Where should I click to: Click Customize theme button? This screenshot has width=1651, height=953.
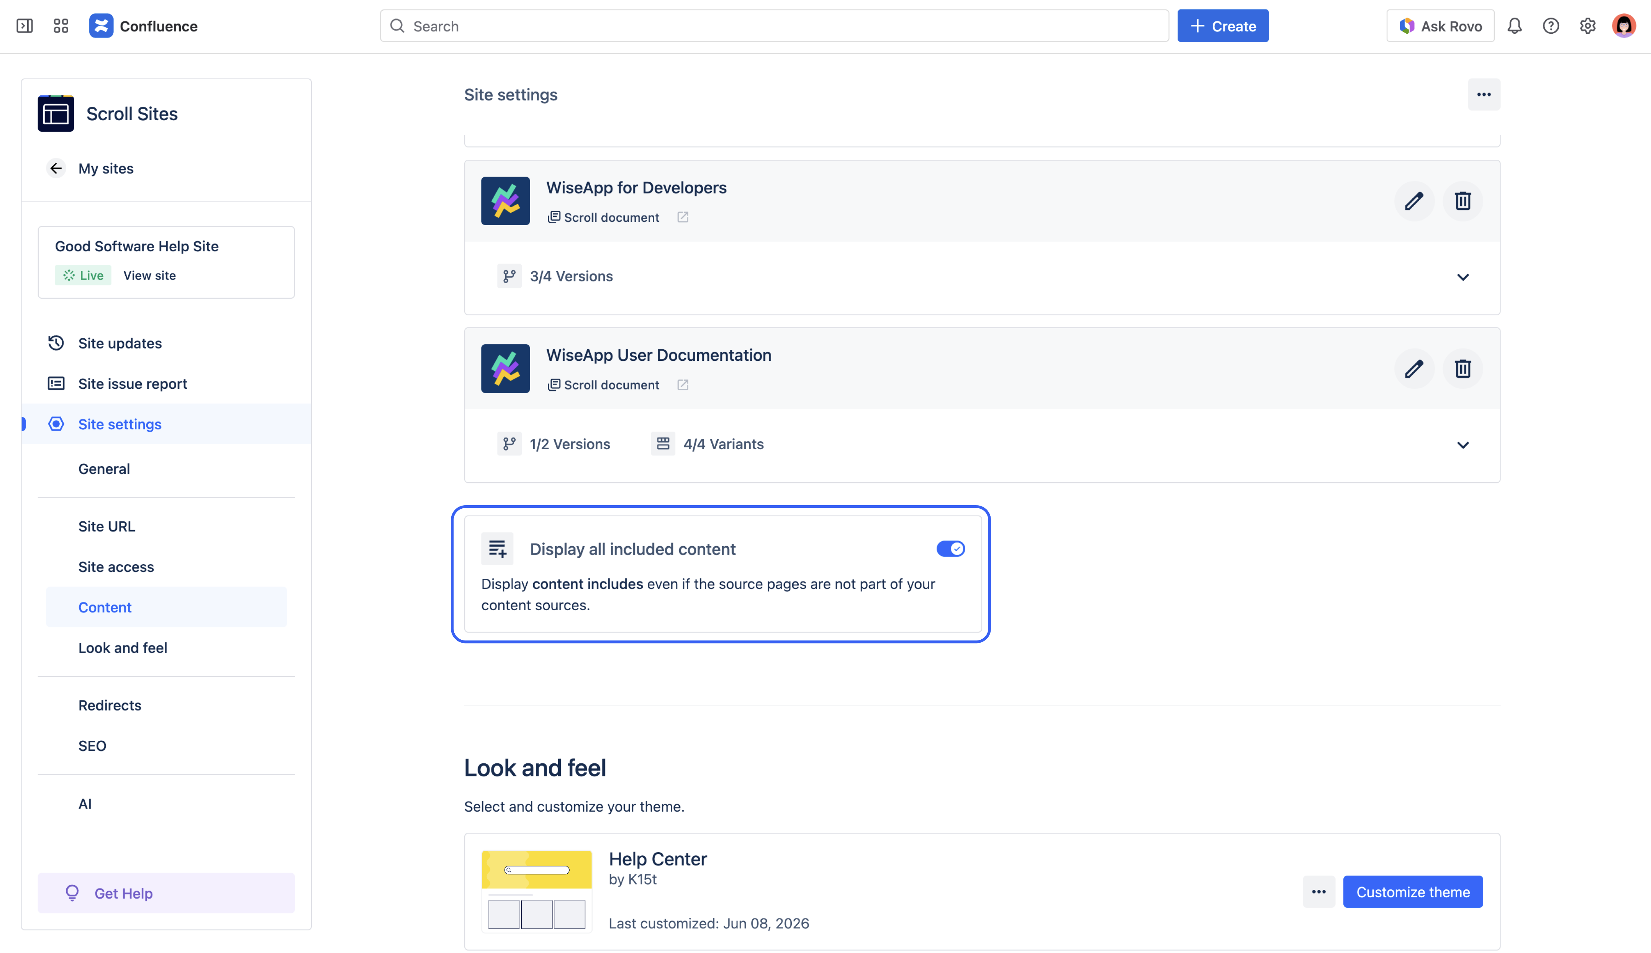coord(1413,891)
